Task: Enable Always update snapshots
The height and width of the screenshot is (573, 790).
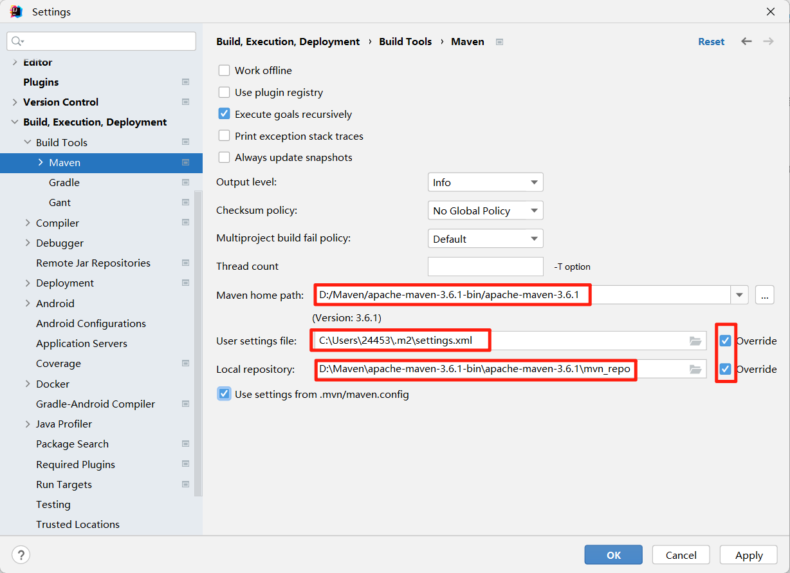Action: [x=224, y=157]
